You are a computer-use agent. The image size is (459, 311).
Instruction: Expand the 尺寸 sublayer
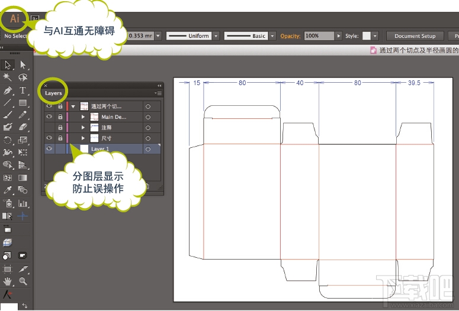pyautogui.click(x=83, y=138)
